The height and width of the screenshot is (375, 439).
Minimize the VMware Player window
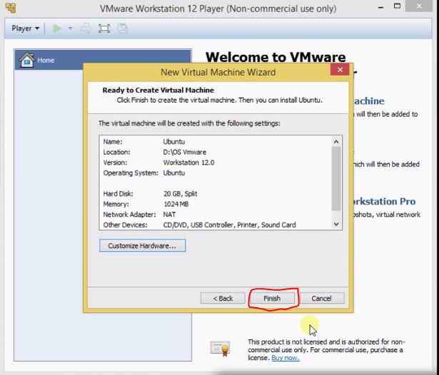point(380,7)
